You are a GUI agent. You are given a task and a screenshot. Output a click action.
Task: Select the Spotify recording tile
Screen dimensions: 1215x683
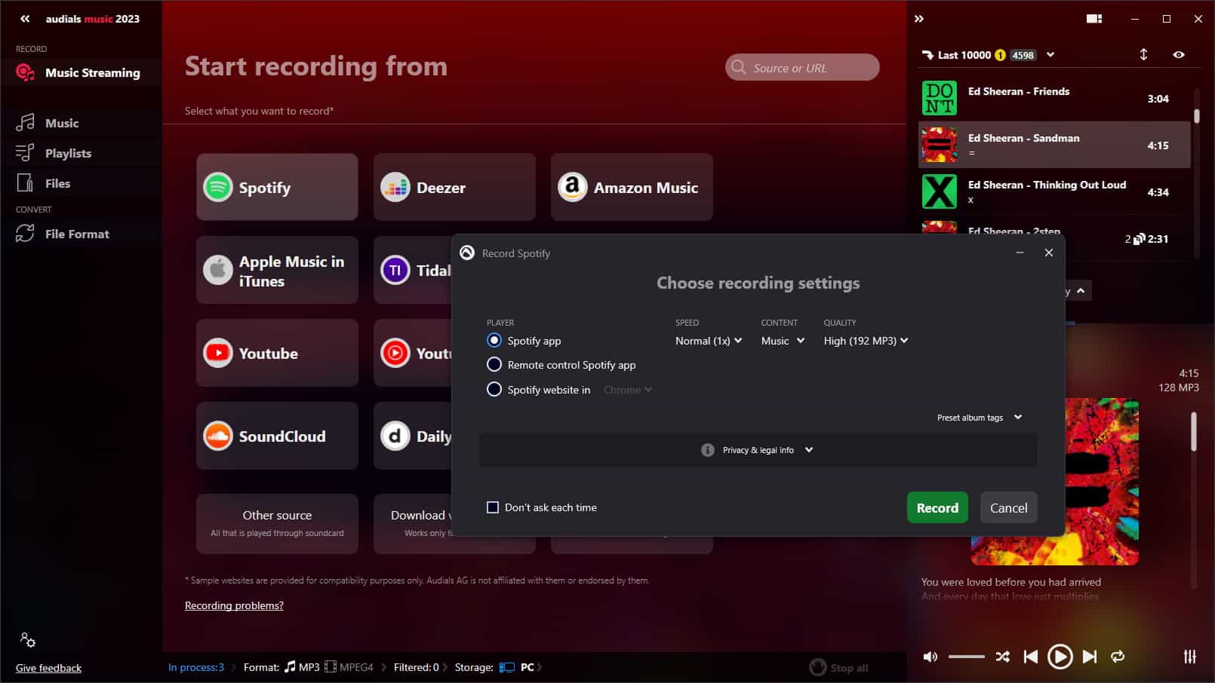pos(277,187)
